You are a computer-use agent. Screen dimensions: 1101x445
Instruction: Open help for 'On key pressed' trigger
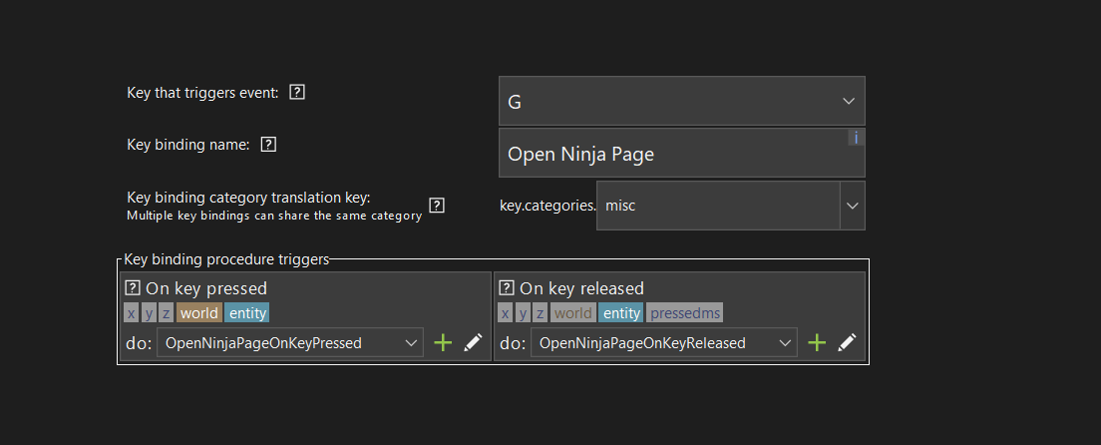(132, 288)
